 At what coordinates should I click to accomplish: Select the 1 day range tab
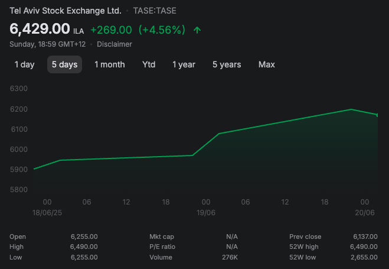click(24, 64)
